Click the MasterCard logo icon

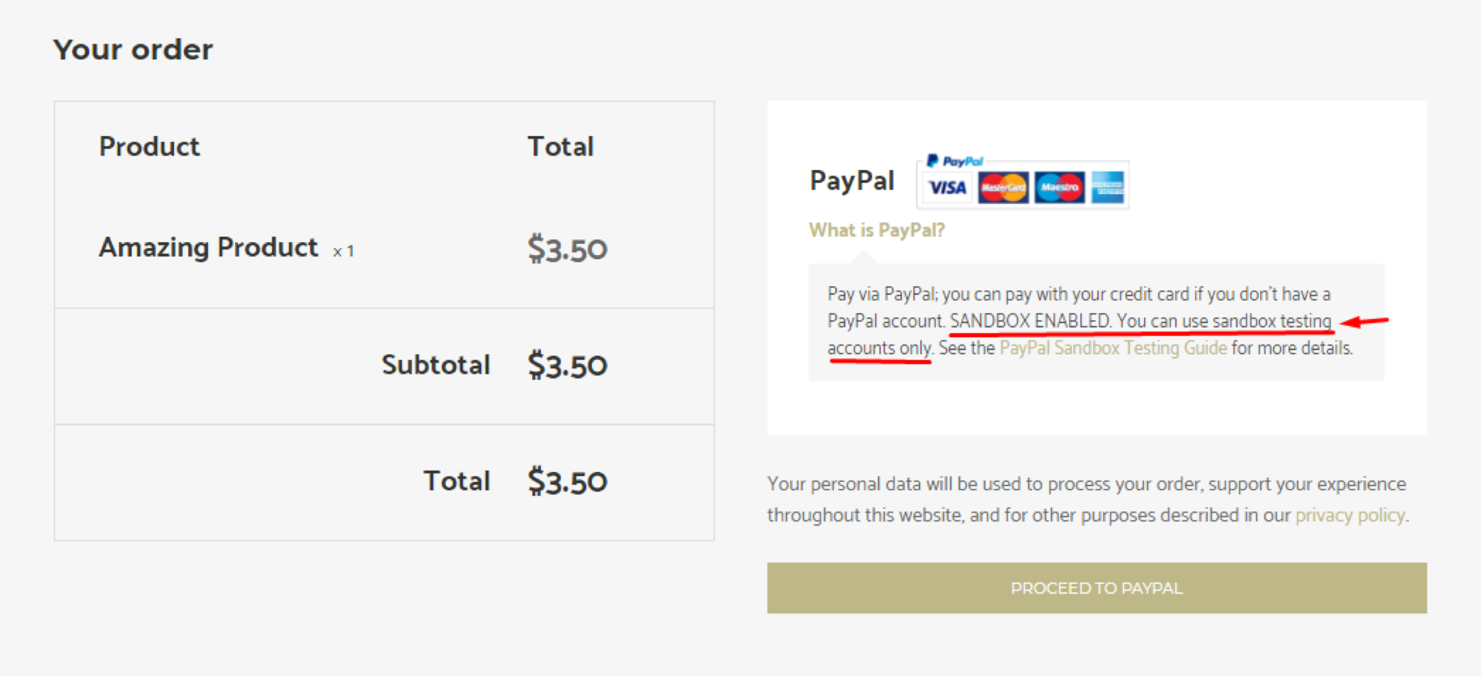1003,188
